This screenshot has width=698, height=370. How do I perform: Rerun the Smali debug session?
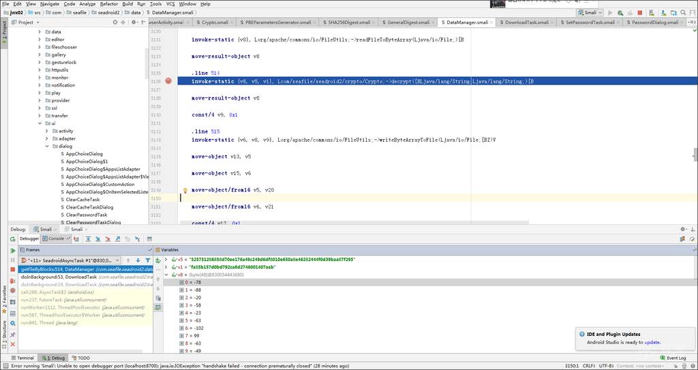12,239
